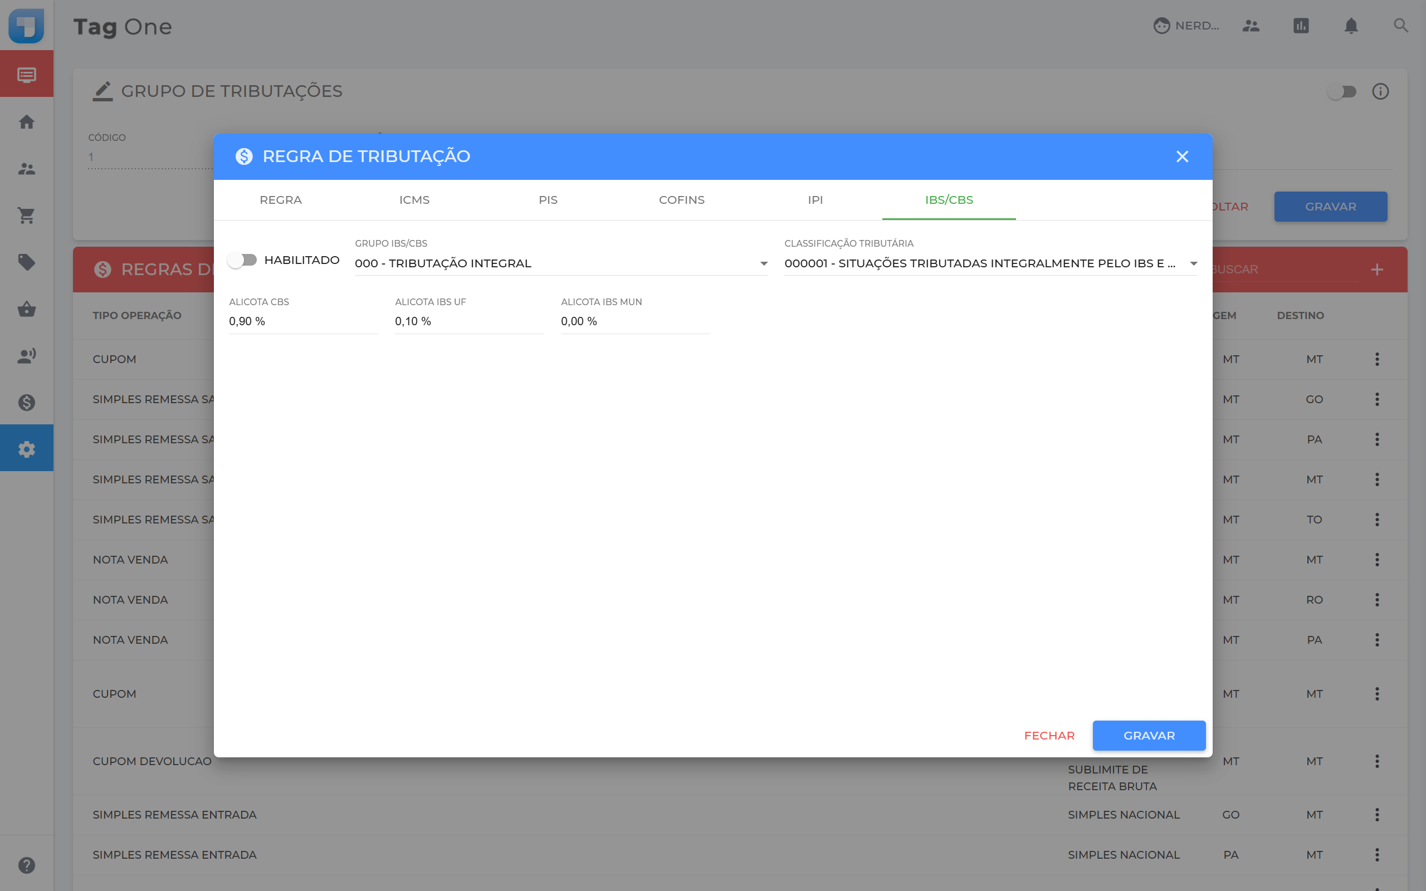
Task: Click the shopping basket sidebar icon
Action: click(x=27, y=309)
